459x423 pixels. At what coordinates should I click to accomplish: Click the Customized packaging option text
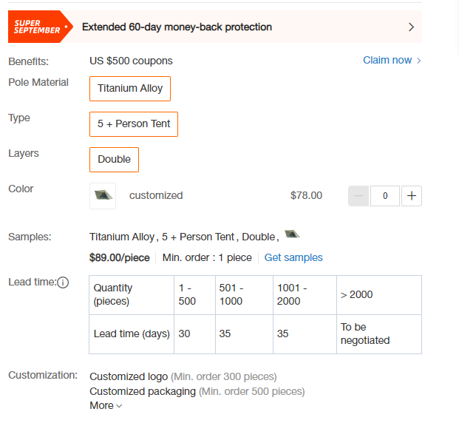(x=143, y=391)
